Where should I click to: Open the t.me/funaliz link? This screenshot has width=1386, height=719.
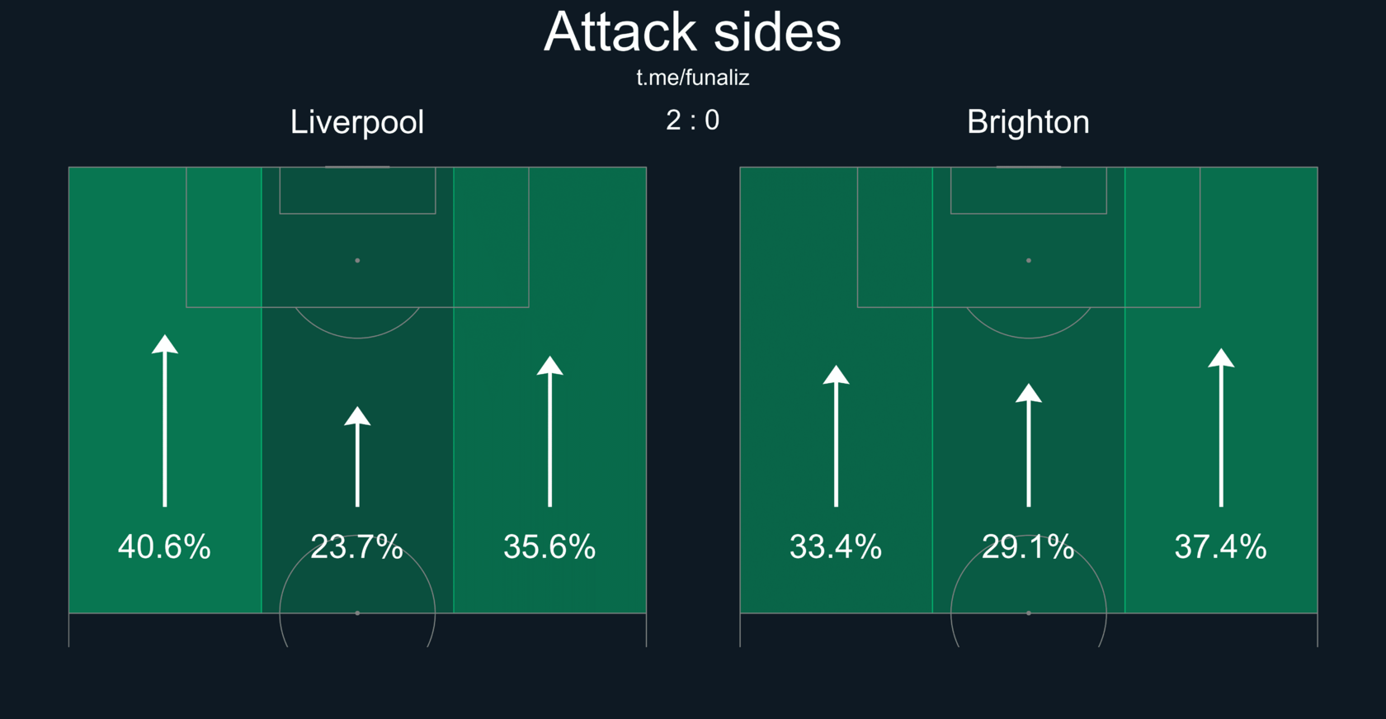[692, 78]
